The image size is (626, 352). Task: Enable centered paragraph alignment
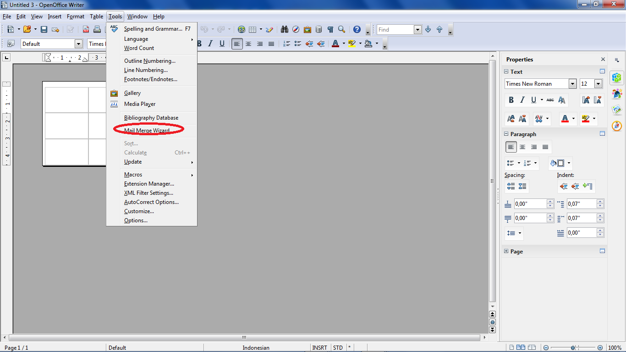(x=522, y=147)
